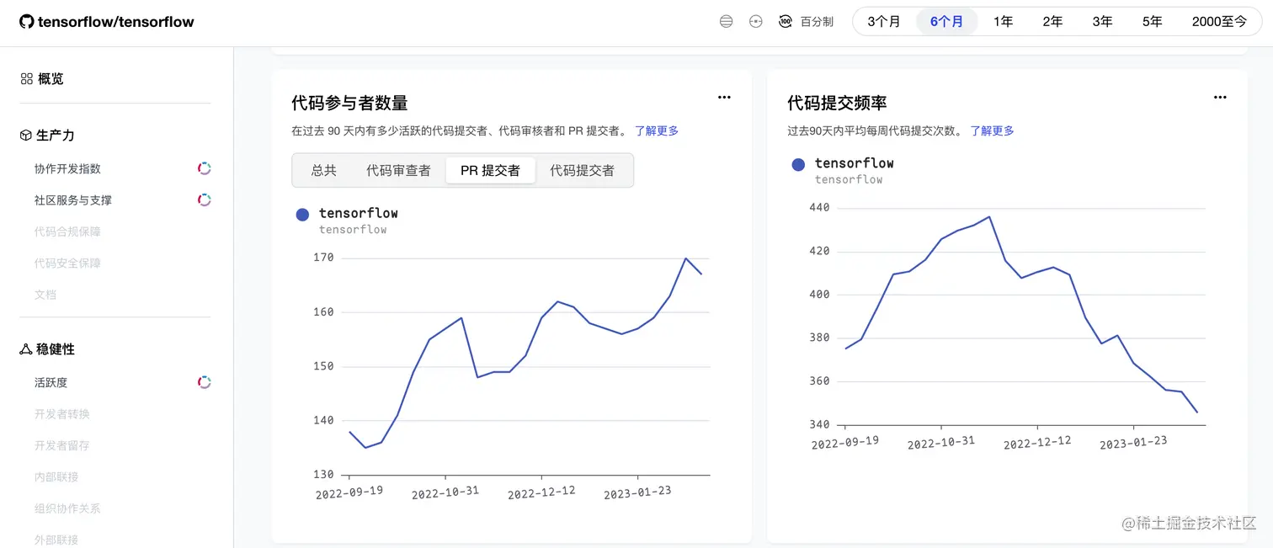Open the 代码提交频率 card more-options menu

point(1220,98)
